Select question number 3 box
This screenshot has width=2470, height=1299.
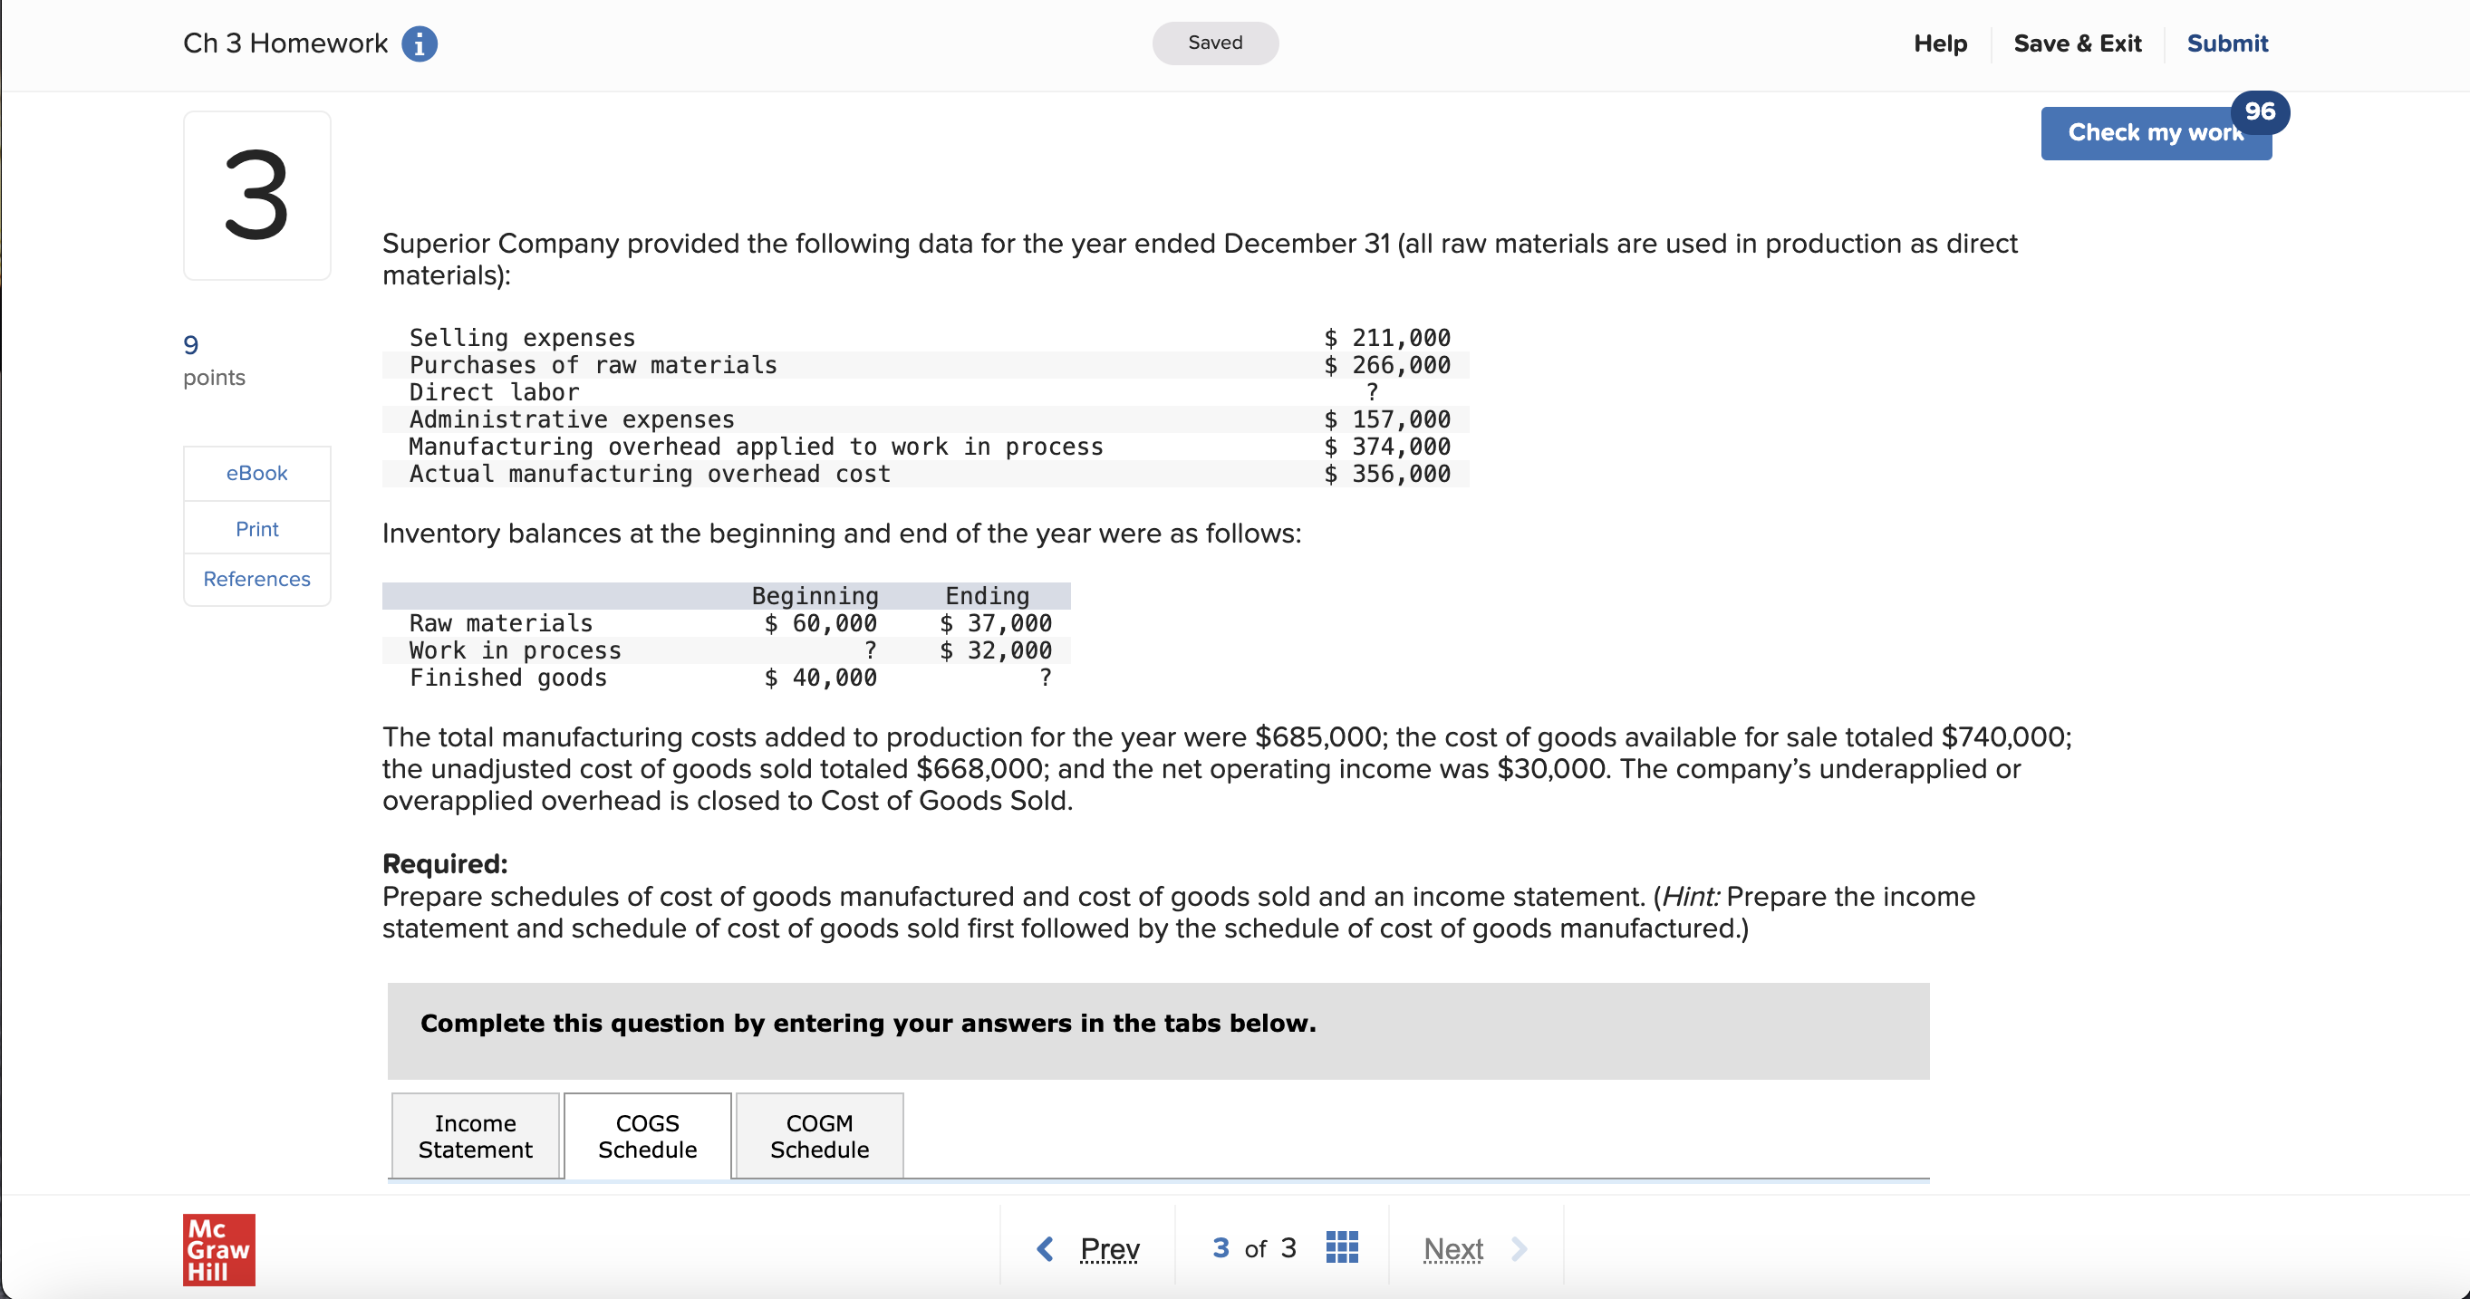[256, 195]
